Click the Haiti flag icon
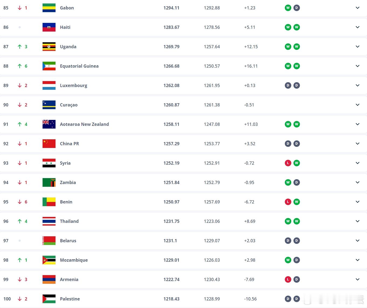The height and width of the screenshot is (308, 367). coord(49,27)
